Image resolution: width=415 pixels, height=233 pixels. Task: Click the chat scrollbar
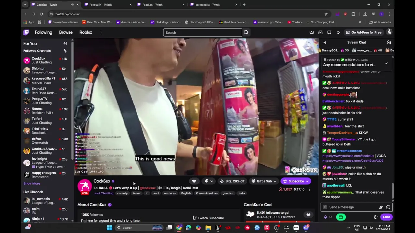(393, 191)
